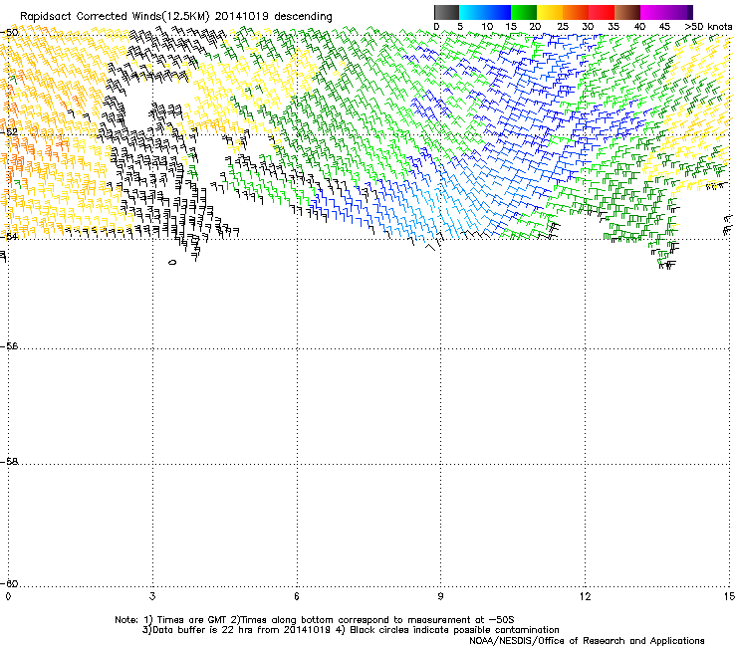Image resolution: width=737 pixels, height=647 pixels.
Task: Click the '-58' latitude axis label
Action: pyautogui.click(x=9, y=462)
